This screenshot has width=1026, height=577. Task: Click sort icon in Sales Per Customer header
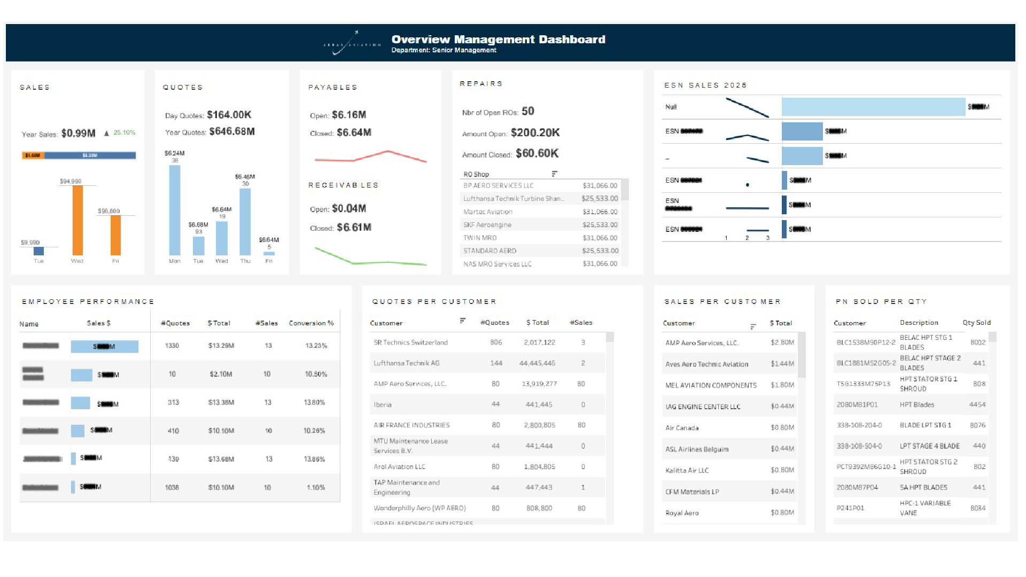point(753,326)
